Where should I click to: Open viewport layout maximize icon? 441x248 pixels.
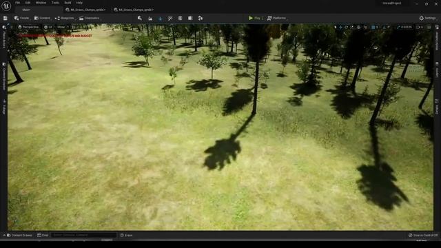coord(429,27)
